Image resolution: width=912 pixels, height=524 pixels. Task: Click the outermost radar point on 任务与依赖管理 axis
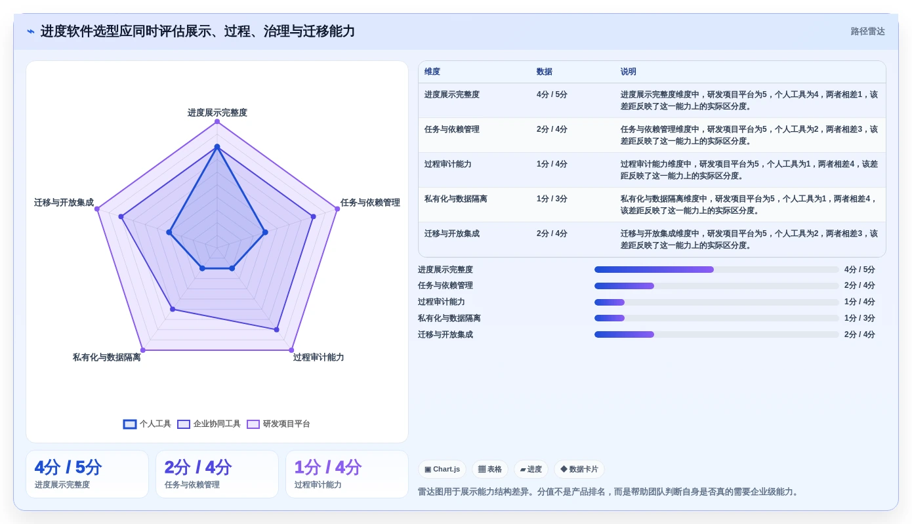click(x=337, y=209)
